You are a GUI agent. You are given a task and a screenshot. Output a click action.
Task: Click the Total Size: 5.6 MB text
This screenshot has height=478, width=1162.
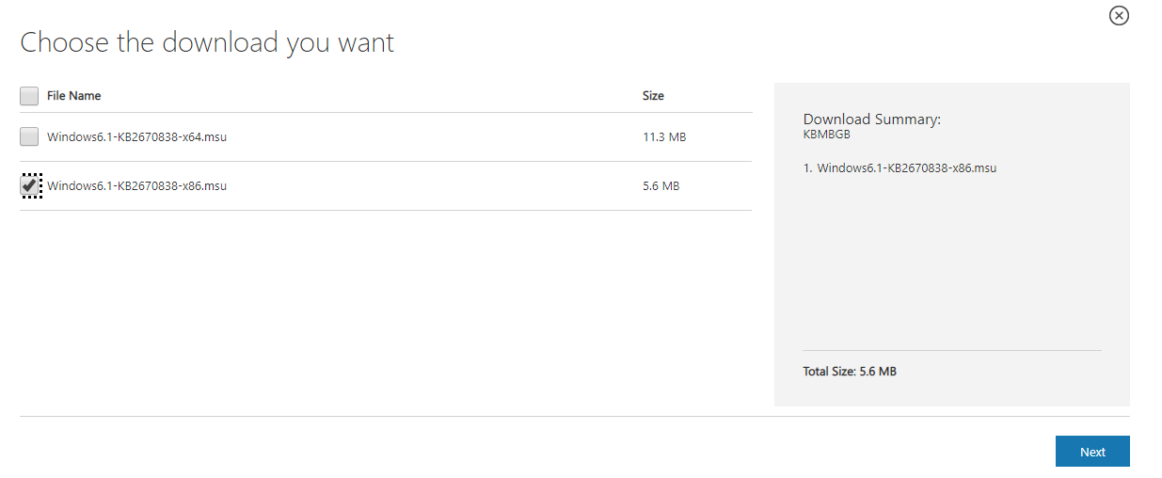coord(850,372)
